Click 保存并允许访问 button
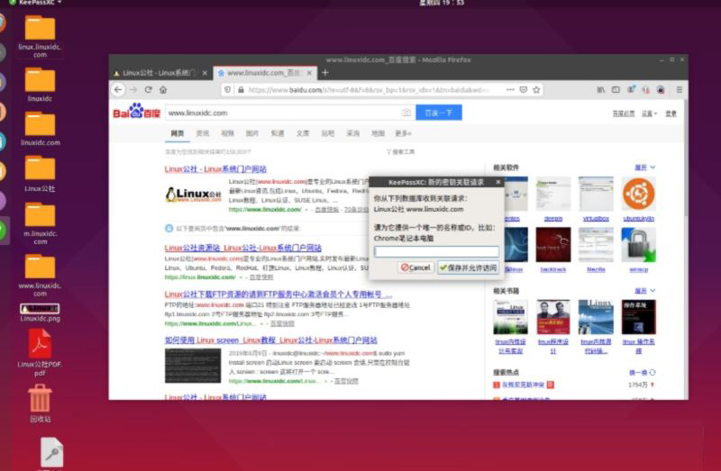Viewport: 721px width, 471px height. pos(468,267)
